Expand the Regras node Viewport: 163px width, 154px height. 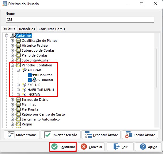pyautogui.click(x=12, y=124)
